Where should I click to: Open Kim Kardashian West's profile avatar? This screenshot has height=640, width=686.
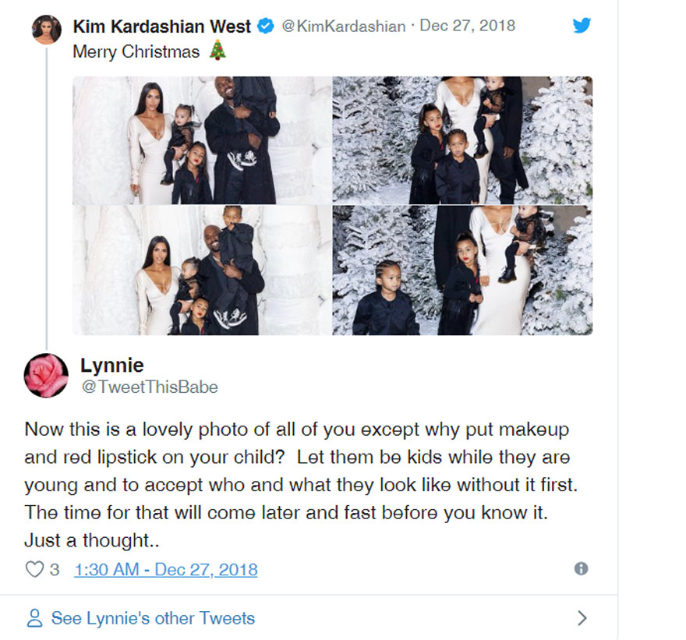tap(47, 30)
